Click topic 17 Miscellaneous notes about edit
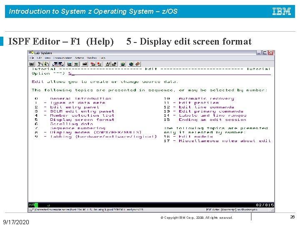Image resolution: width=300 pixels, height=225 pixels. point(217,141)
